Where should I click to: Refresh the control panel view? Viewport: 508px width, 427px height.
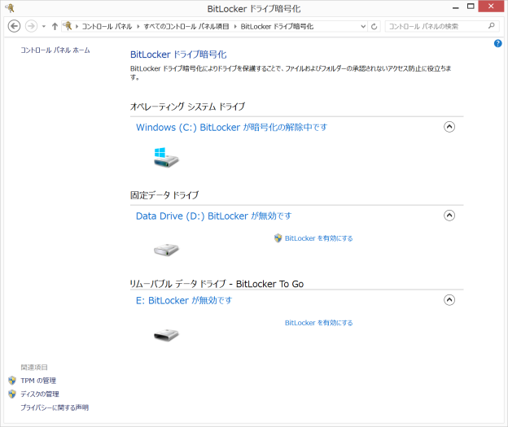pos(374,27)
